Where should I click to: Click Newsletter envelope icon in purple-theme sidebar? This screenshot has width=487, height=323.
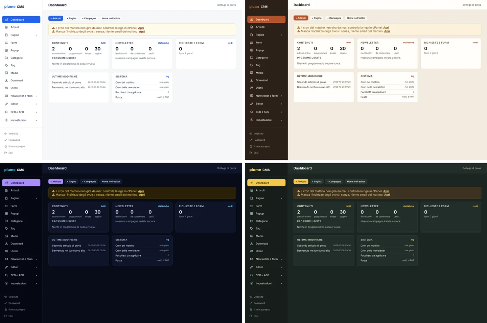pyautogui.click(x=6, y=259)
